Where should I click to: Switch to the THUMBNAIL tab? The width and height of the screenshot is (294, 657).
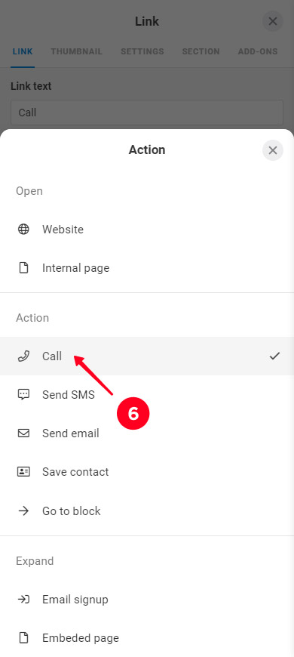click(x=77, y=51)
